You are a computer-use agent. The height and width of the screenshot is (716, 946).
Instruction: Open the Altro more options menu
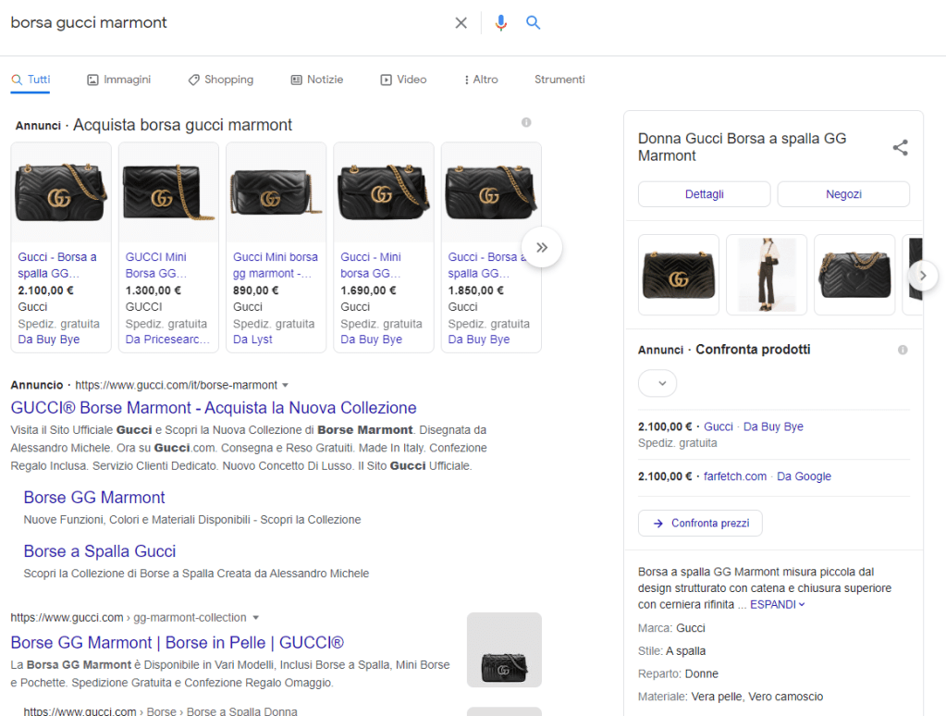tap(480, 80)
